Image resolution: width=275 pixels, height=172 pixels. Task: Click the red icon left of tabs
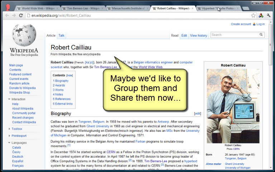8,8
